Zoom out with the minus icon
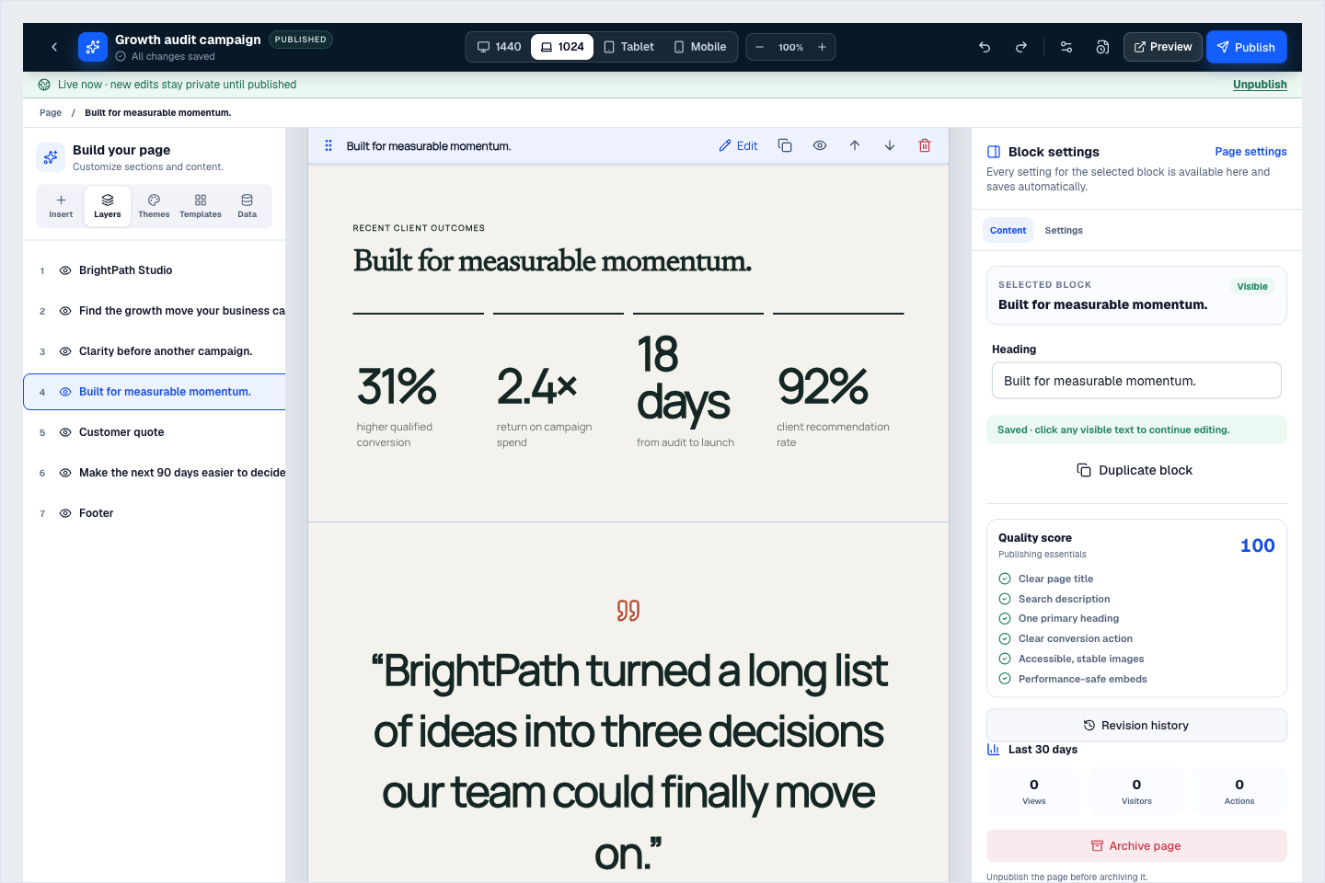 759,47
